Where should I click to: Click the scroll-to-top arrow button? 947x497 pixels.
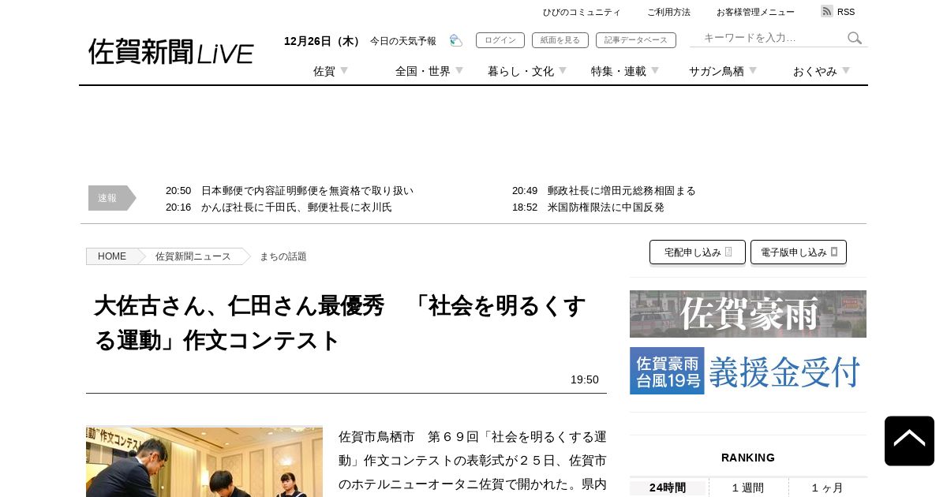click(x=909, y=441)
